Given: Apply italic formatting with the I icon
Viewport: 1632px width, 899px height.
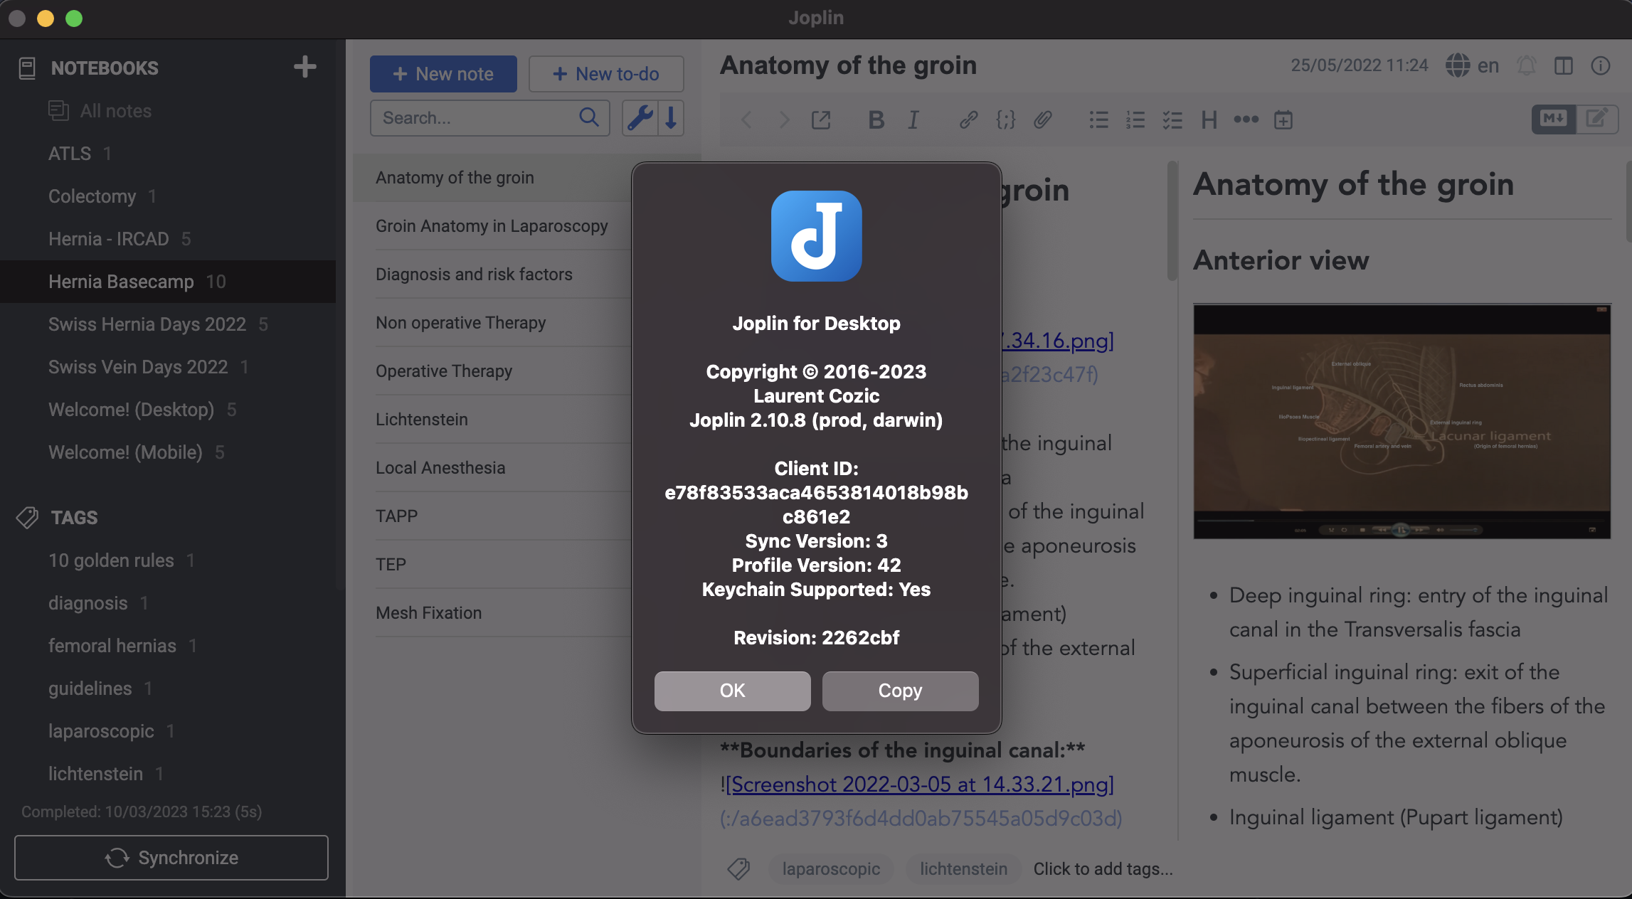Looking at the screenshot, I should coord(913,119).
